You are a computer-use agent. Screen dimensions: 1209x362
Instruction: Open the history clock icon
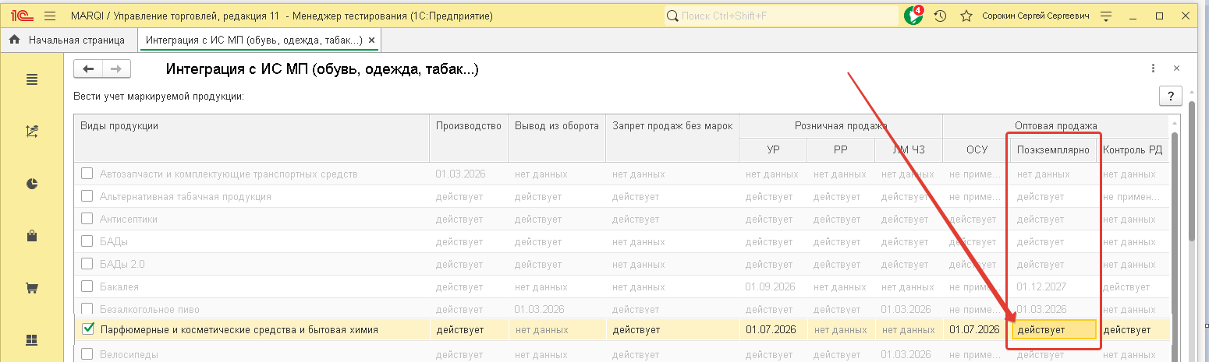coord(941,16)
